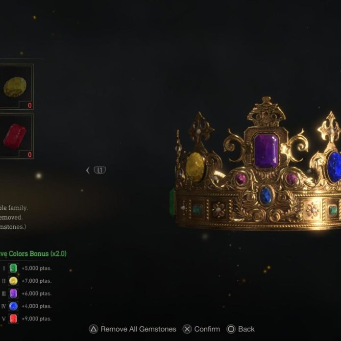Click the left chevron arrow beside L1
Viewport: 341px width, 341px height.
[88, 170]
